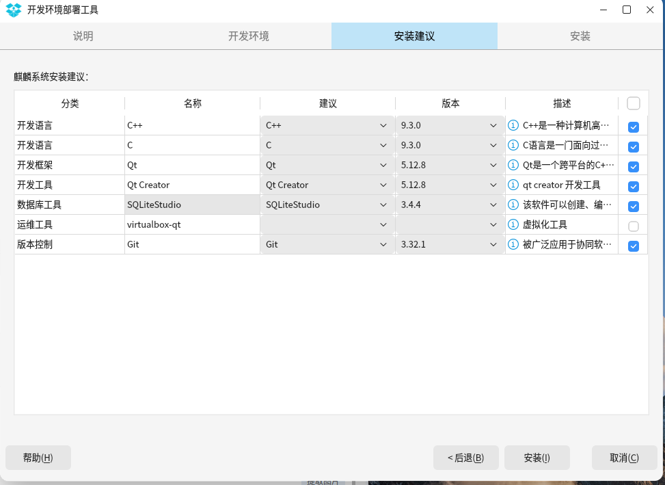Screen dimensions: 665x485
Task: Click the 分类 column header
Action: (70, 103)
